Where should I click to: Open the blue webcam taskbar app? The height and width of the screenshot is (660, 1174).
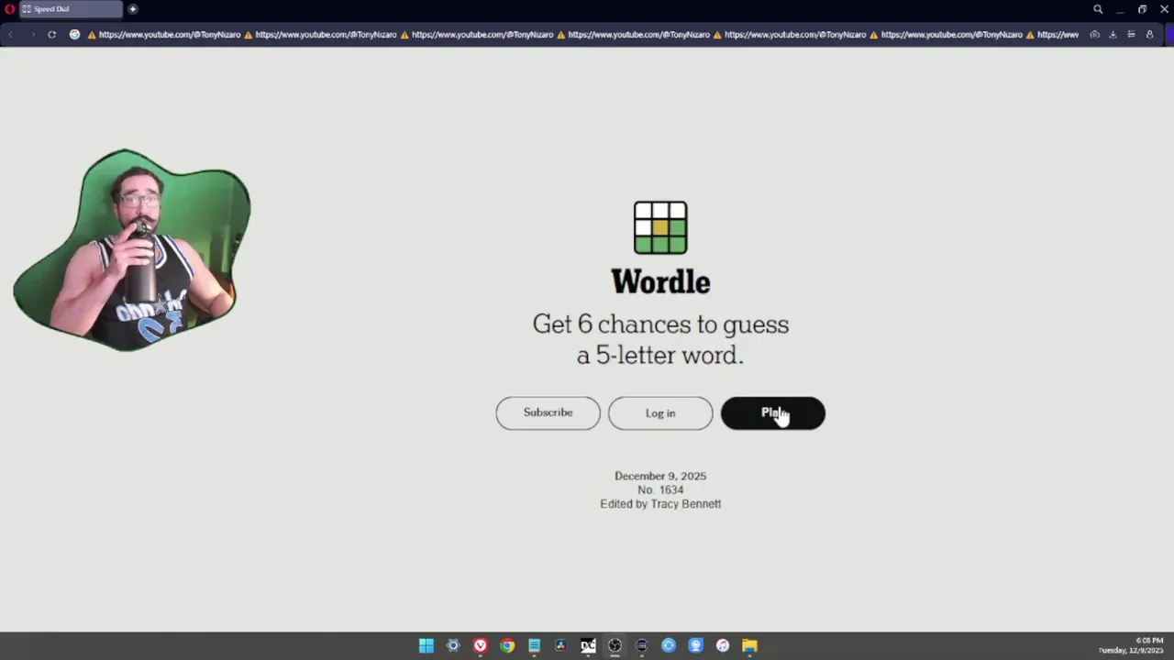695,645
